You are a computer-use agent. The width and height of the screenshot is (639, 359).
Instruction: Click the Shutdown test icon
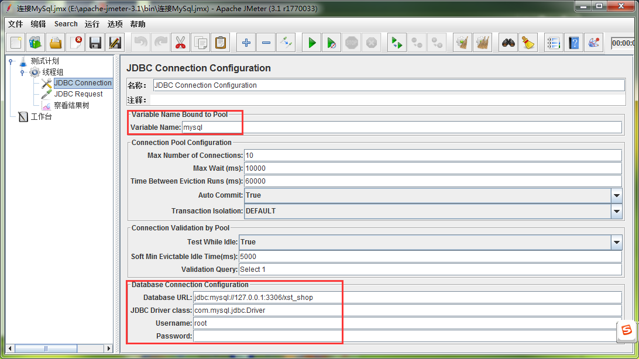coord(372,43)
